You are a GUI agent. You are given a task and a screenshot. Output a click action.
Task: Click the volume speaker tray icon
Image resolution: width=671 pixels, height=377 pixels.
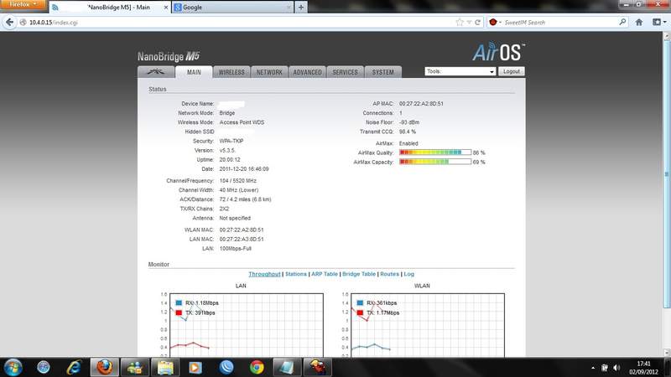coord(616,368)
